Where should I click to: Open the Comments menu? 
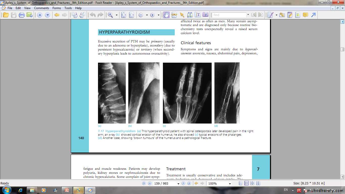[41, 8]
